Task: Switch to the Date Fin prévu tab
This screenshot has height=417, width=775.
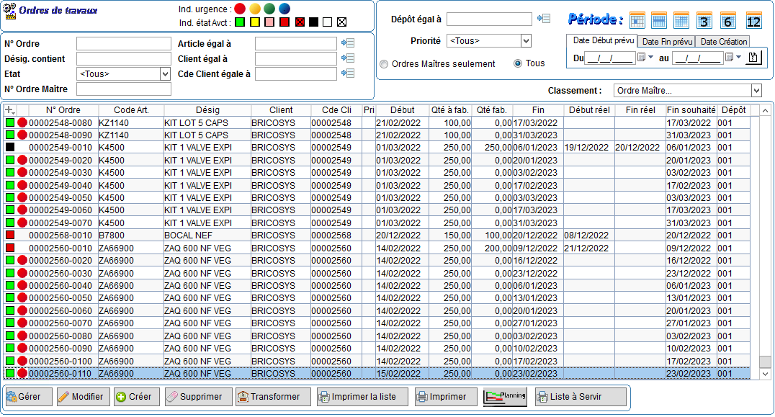Action: pyautogui.click(x=667, y=42)
